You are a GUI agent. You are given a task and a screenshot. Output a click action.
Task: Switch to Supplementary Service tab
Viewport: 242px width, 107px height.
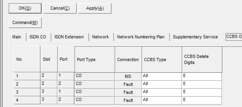(195, 37)
